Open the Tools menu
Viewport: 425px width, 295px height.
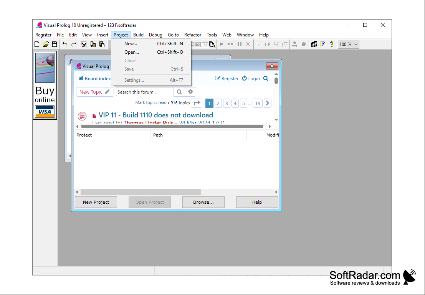(212, 35)
